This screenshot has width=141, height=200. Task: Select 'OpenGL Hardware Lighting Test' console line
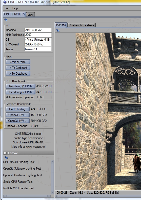click(23, 175)
